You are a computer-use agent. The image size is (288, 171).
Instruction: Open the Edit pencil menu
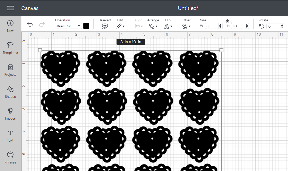tap(120, 26)
